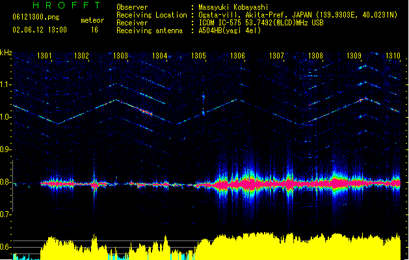Select the filename 06121300.png
This screenshot has height=260, width=409.
click(36, 17)
